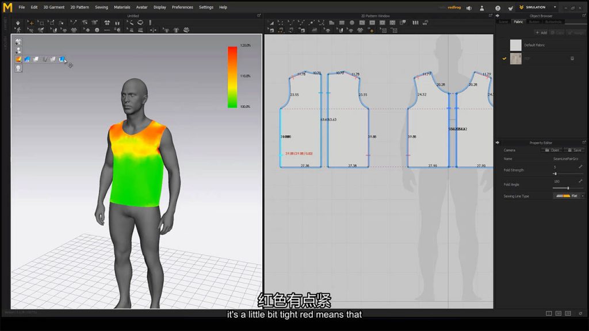Select the Free Sewing tool in 2D toolbar
This screenshot has height=331, width=589.
click(291, 30)
